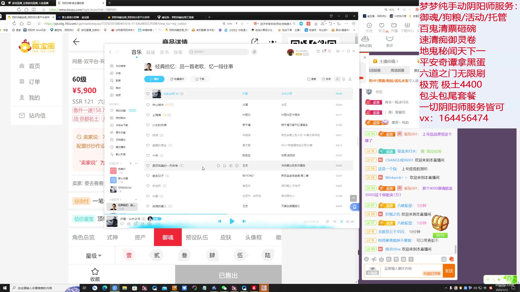This screenshot has height=292, width=520.
Task: Like the song 伤心城市
Action: (148, 105)
